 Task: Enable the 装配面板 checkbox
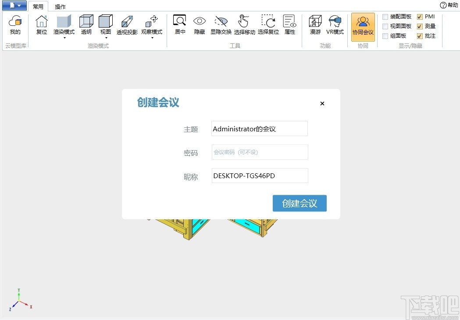[x=386, y=16]
